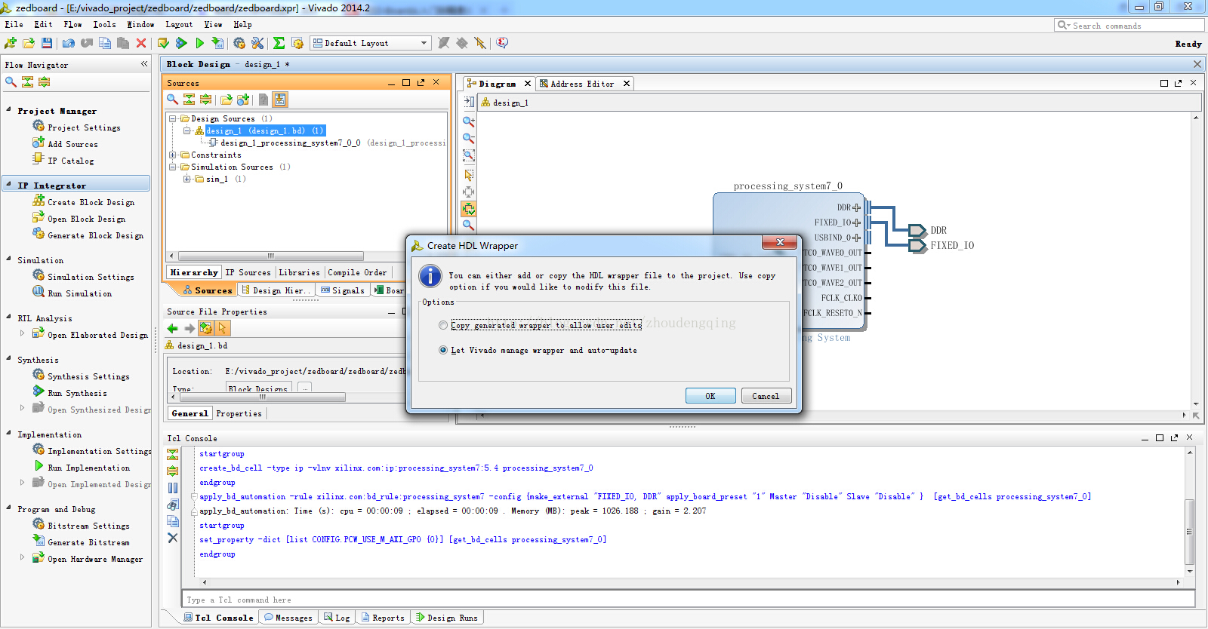Click Flow Navigator search magnifier icon
The height and width of the screenshot is (629, 1208).
(11, 81)
